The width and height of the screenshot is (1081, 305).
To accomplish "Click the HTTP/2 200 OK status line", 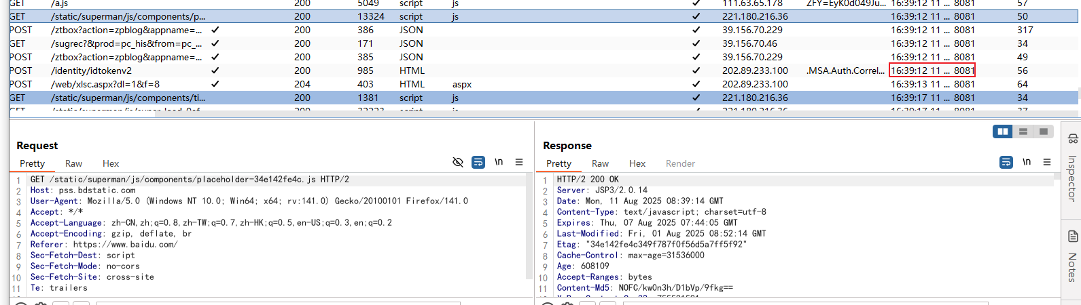I will pos(588,180).
